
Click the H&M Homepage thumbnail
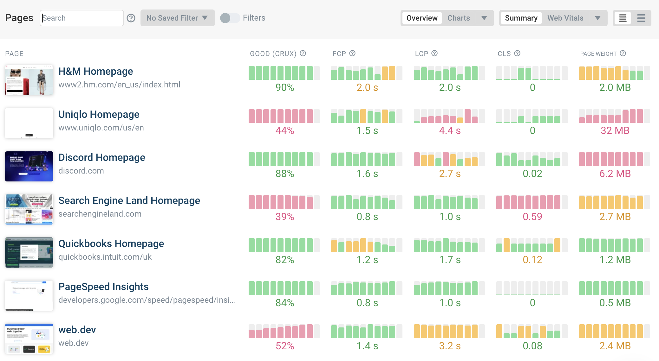(x=29, y=80)
